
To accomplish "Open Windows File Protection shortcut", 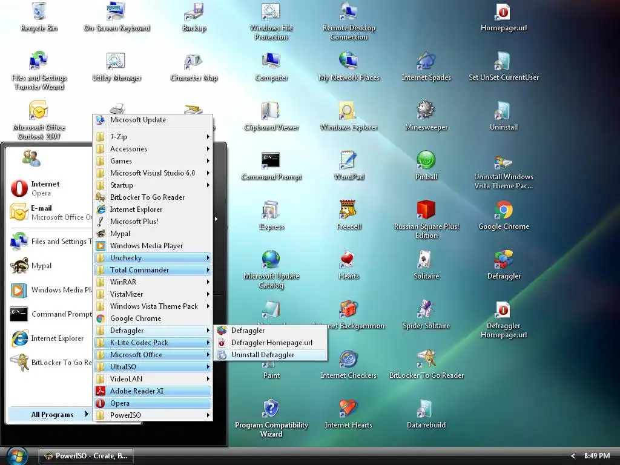I will [271, 22].
